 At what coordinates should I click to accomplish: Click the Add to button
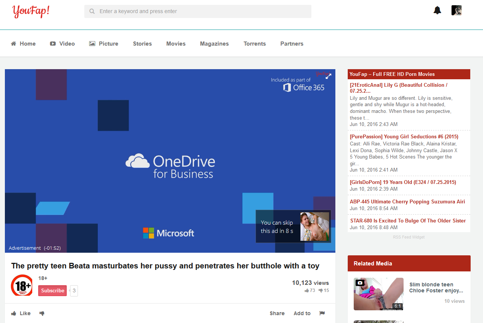[x=302, y=313]
